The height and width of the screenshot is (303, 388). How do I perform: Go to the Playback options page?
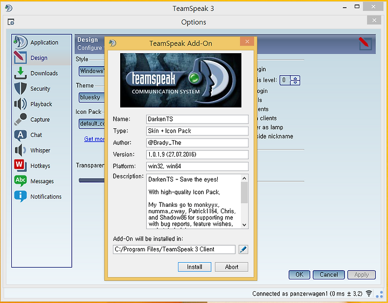click(x=41, y=104)
